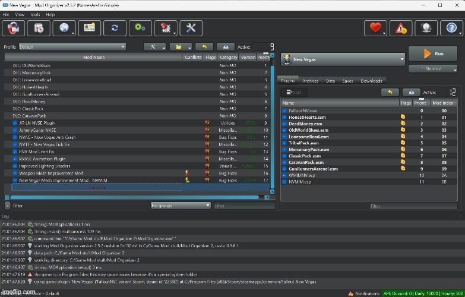This screenshot has height=297, width=465.
Task: Toggle the JIP LN NVSE Plugin checkbox
Action: click(15, 123)
